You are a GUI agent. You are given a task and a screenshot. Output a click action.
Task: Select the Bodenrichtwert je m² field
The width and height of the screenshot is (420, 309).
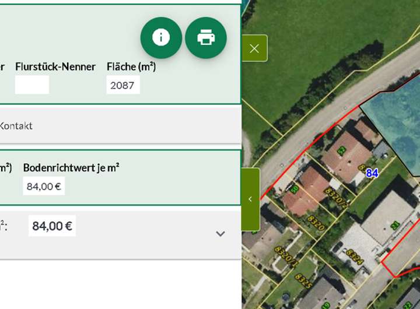click(x=44, y=186)
